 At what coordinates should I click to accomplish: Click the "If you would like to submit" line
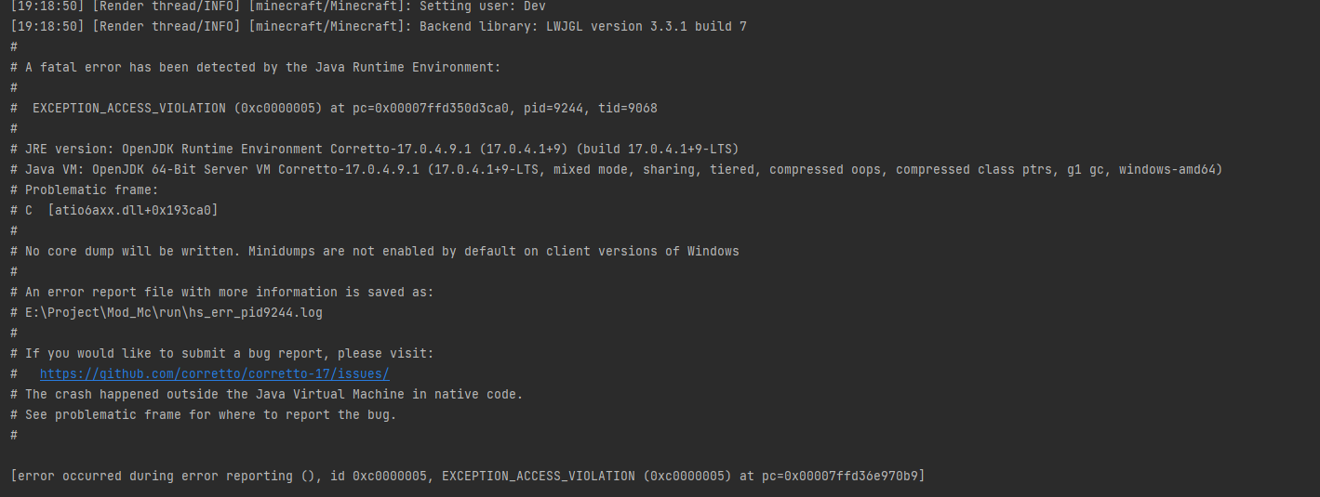[229, 353]
